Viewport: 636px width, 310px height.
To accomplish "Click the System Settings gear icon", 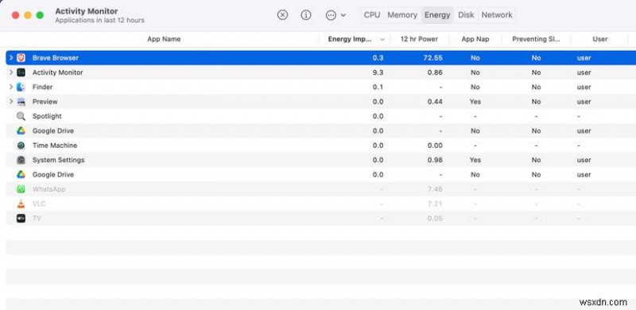I will [21, 160].
